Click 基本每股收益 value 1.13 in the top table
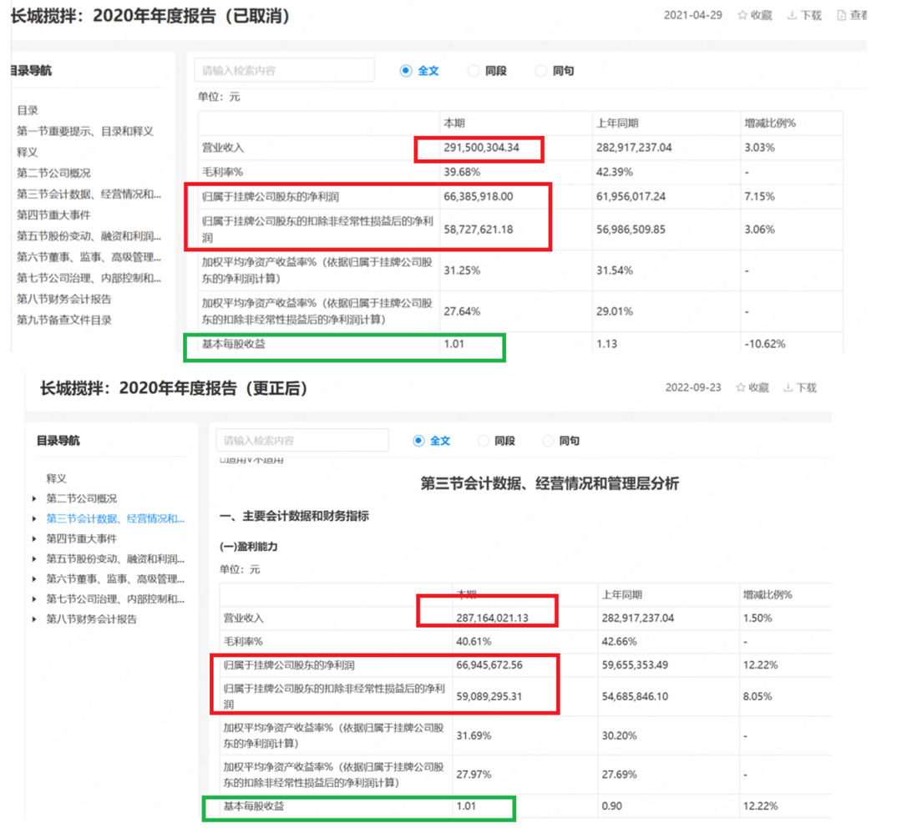The image size is (902, 833). pos(606,344)
